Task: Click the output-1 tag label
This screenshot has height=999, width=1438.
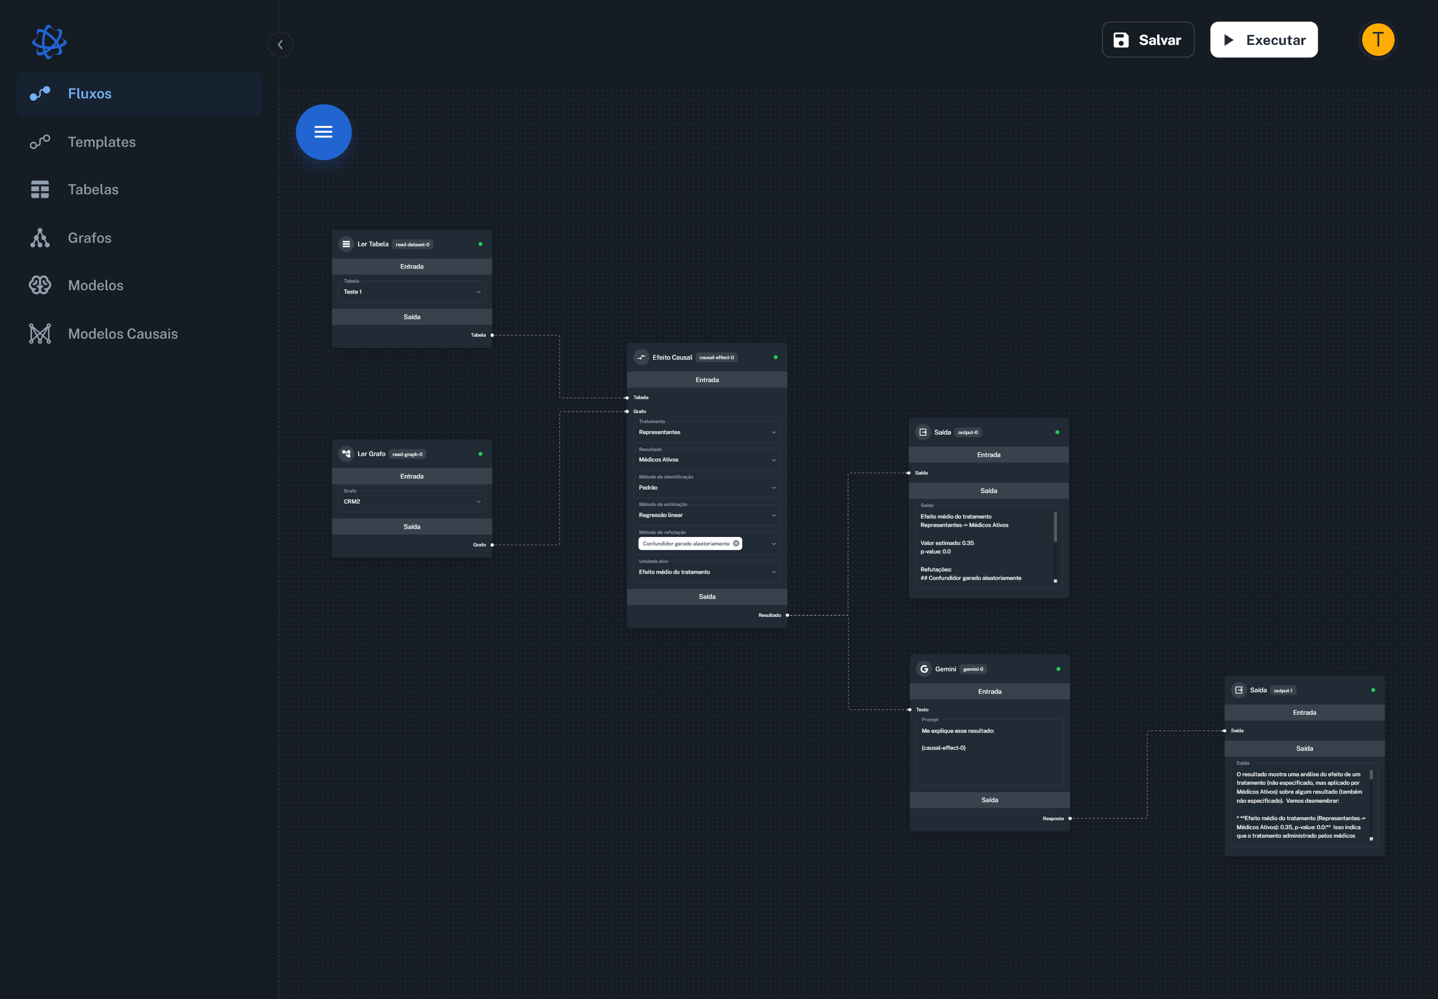Action: click(1283, 691)
